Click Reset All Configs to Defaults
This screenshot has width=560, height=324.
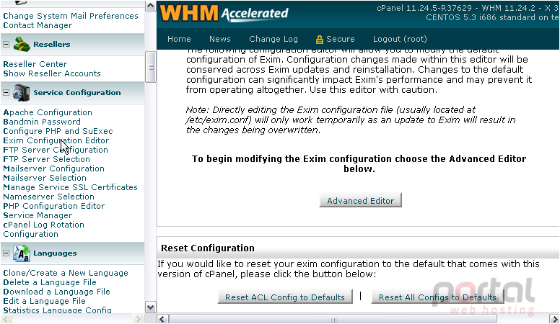pyautogui.click(x=437, y=297)
